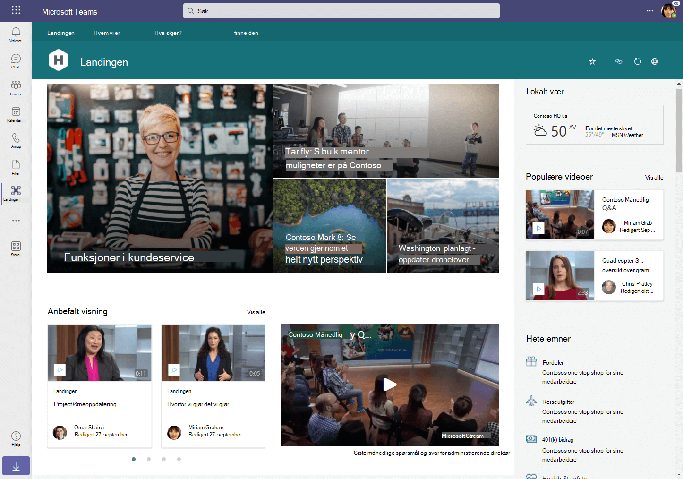Click the Microsoft Stream label on video
The height and width of the screenshot is (479, 683).
[462, 436]
